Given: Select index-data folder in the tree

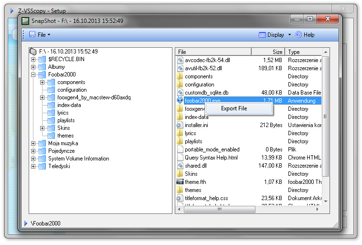Looking at the screenshot, I should [x=69, y=105].
